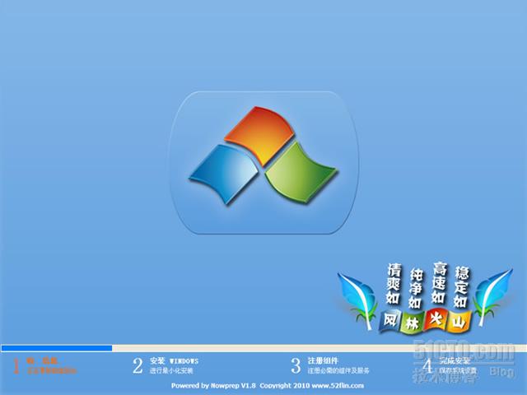Open the www.52flin.com address
The width and height of the screenshot is (527, 395).
coord(338,386)
